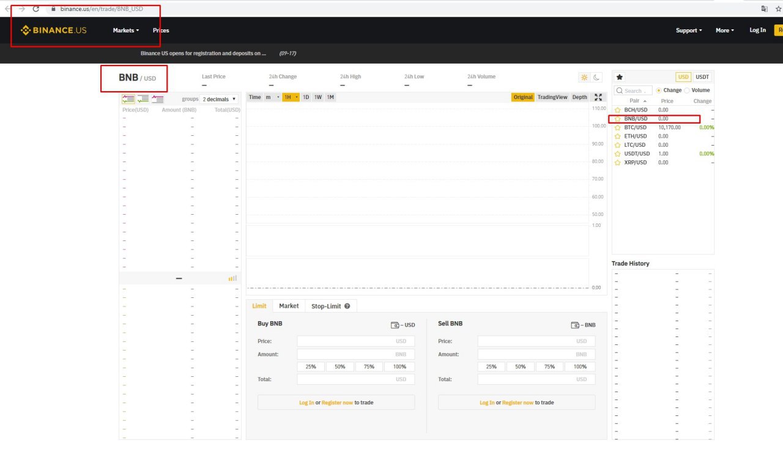Open the Binance US registration announcement

(203, 53)
